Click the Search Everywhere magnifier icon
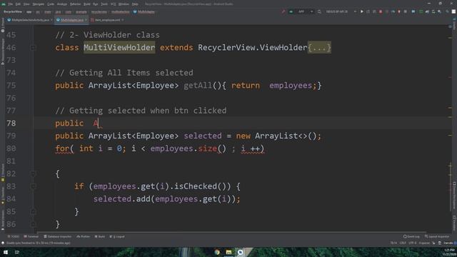 pyautogui.click(x=447, y=11)
